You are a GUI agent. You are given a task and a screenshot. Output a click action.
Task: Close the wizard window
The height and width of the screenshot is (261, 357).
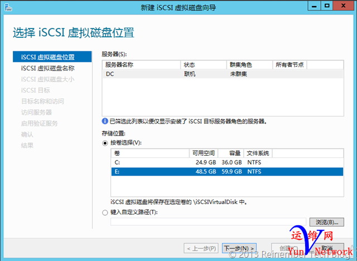click(x=344, y=6)
